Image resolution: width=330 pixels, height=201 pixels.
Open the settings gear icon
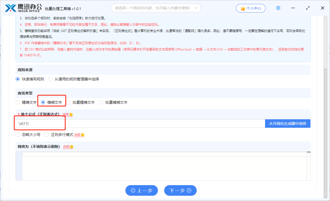coord(278,8)
